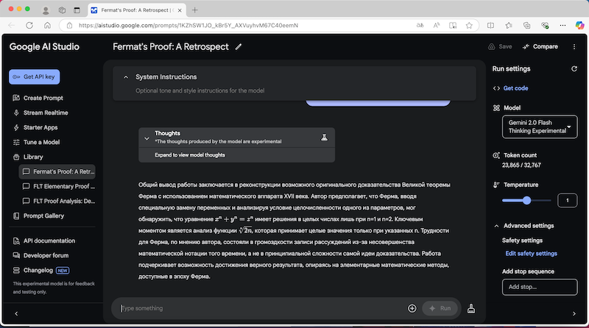
Task: Click the clear chat broom icon
Action: pyautogui.click(x=471, y=308)
